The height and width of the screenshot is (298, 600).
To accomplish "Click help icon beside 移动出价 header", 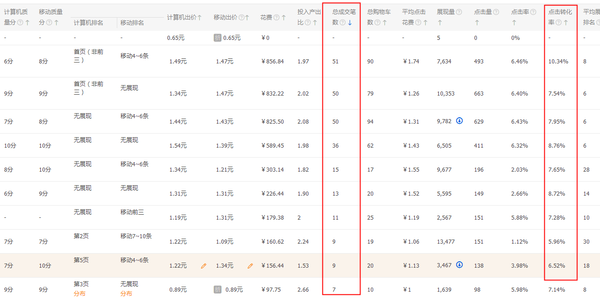I will pos(241,18).
